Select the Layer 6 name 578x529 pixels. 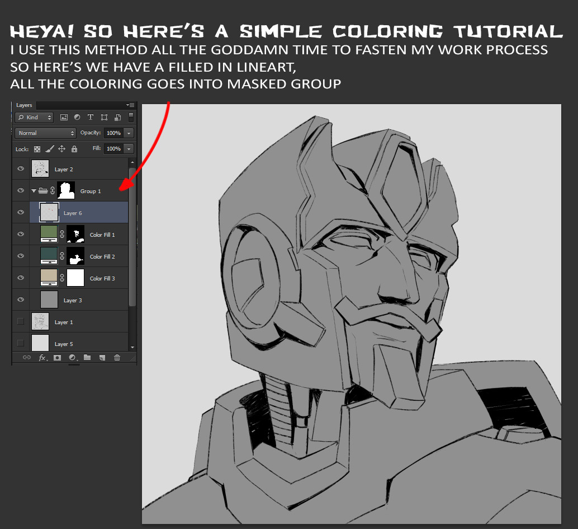(73, 213)
